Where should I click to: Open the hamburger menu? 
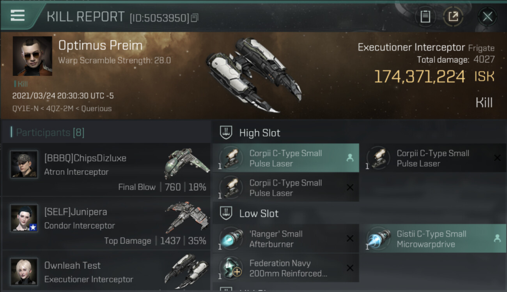[18, 16]
